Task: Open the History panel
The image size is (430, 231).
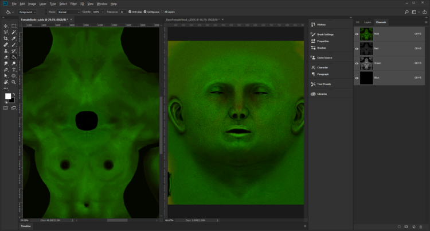Action: [x=321, y=25]
